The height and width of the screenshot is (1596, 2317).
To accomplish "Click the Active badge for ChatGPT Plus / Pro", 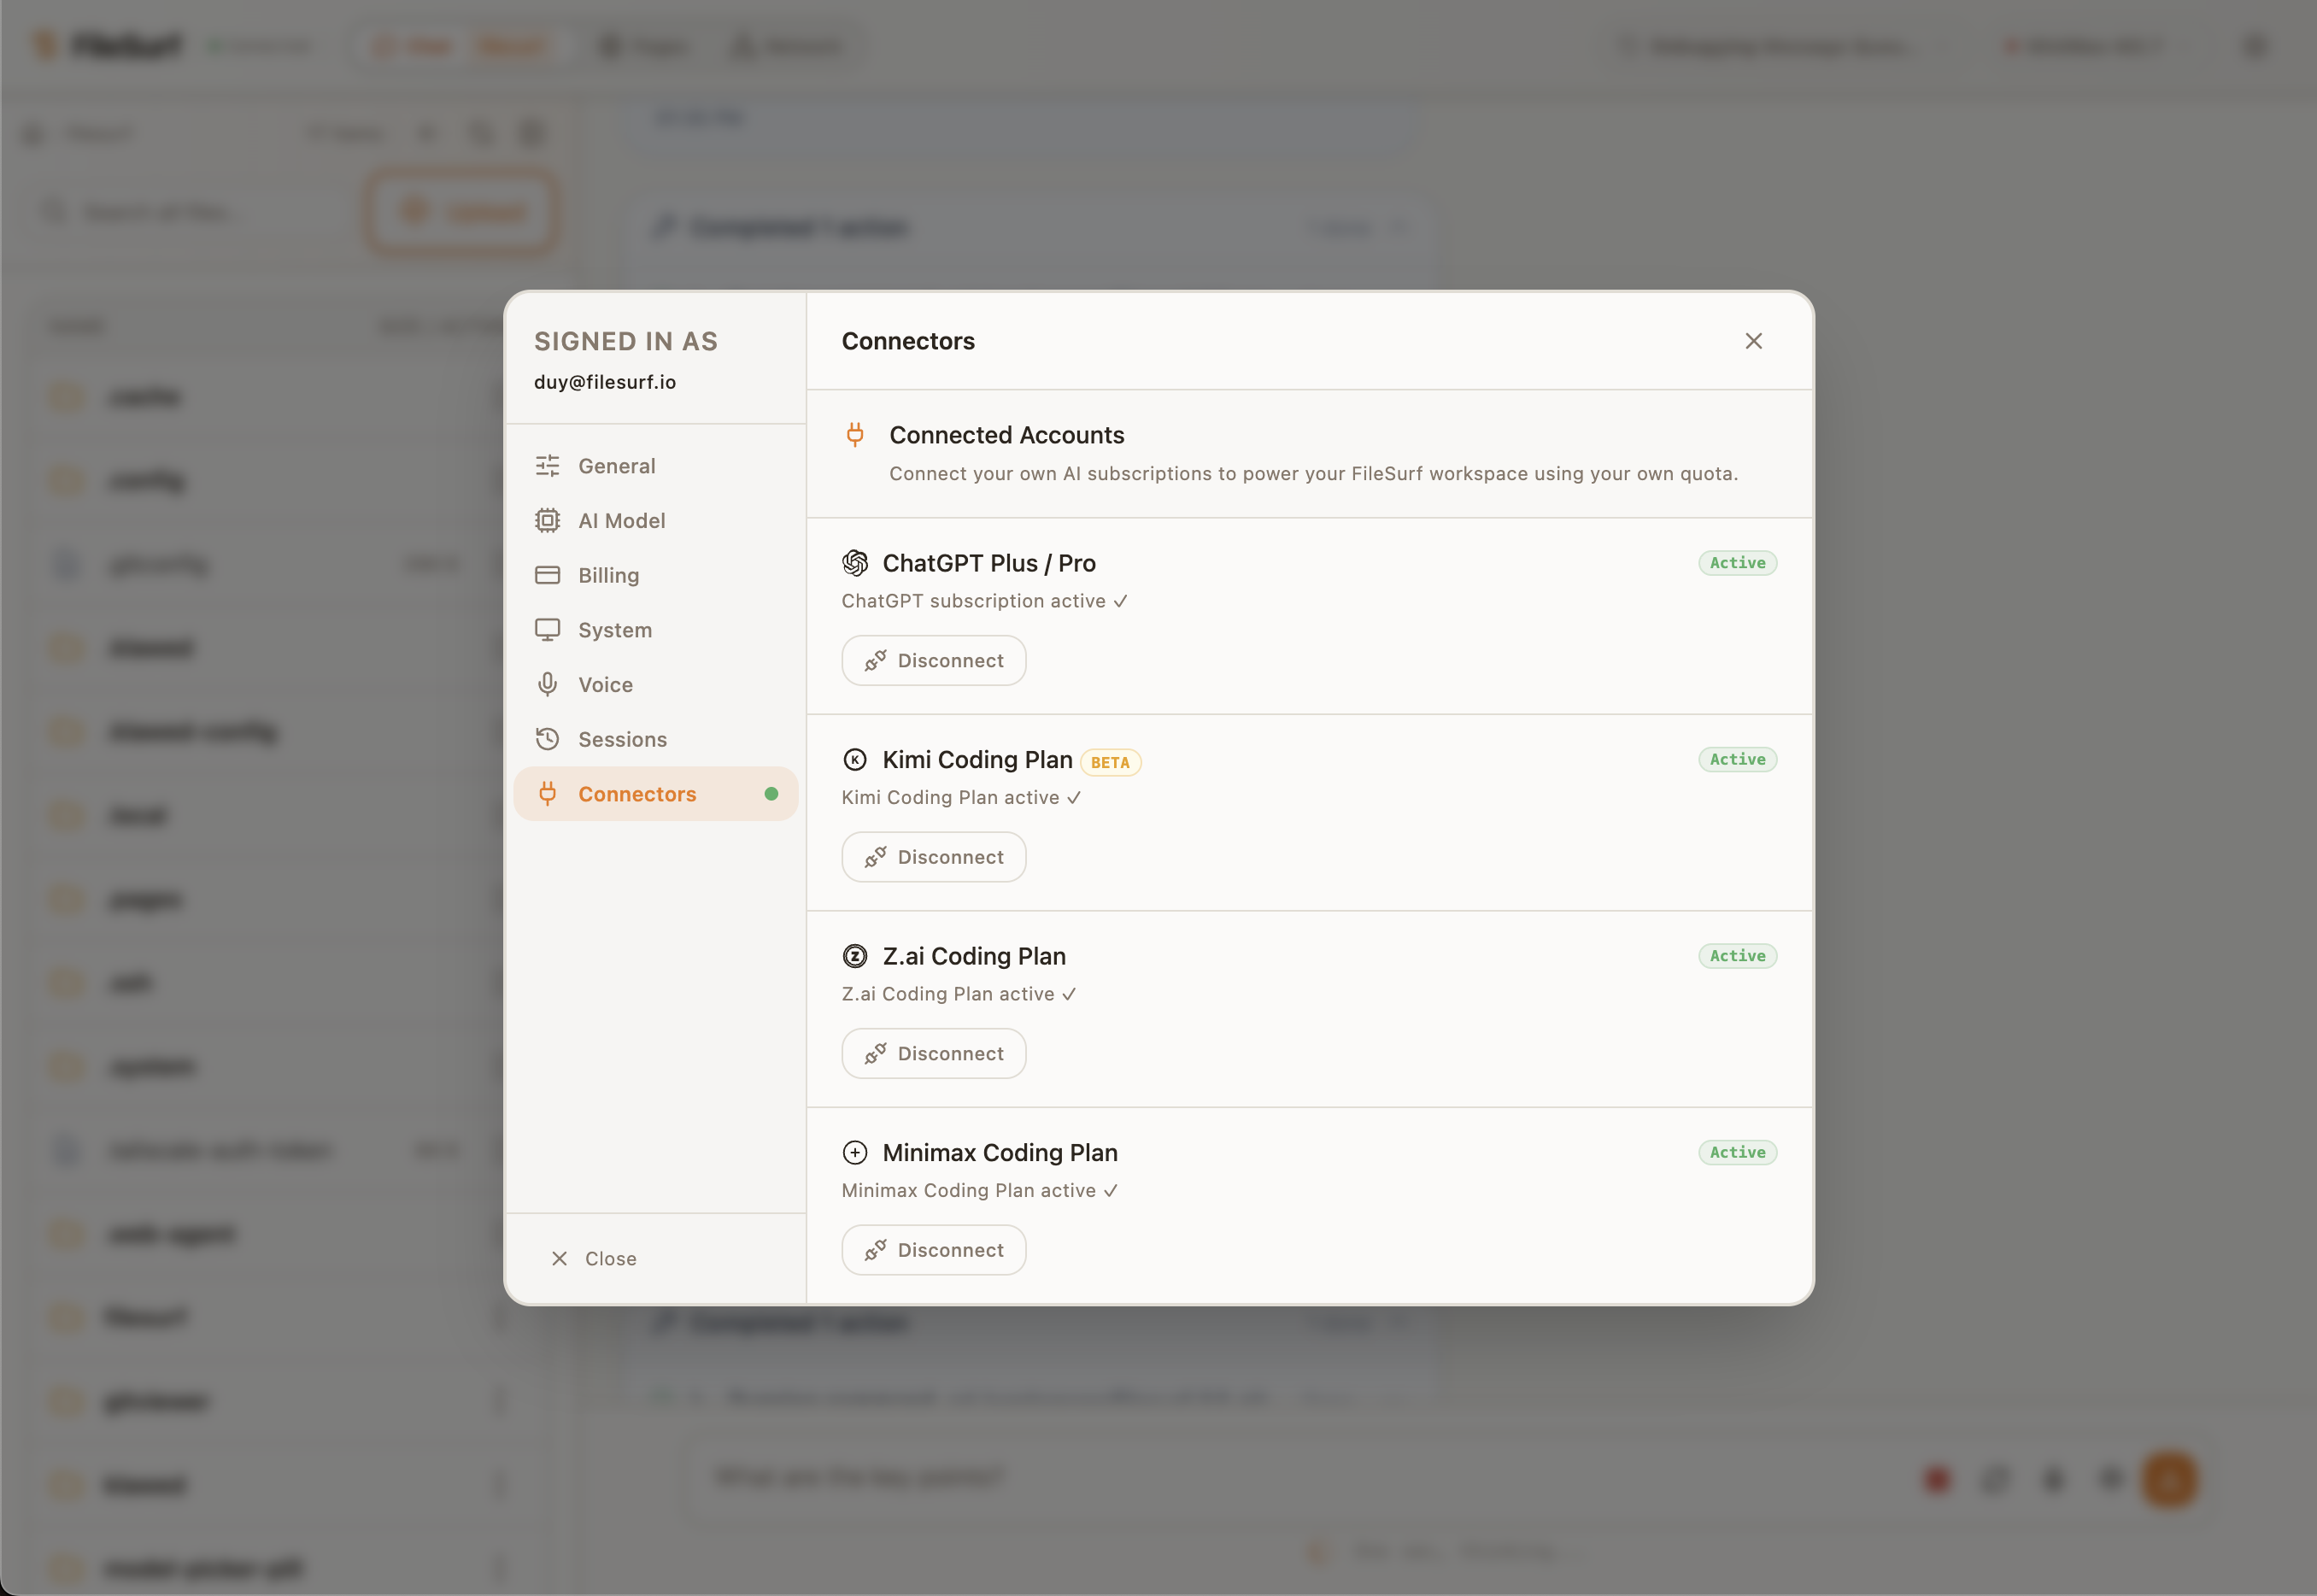I will click(1737, 563).
